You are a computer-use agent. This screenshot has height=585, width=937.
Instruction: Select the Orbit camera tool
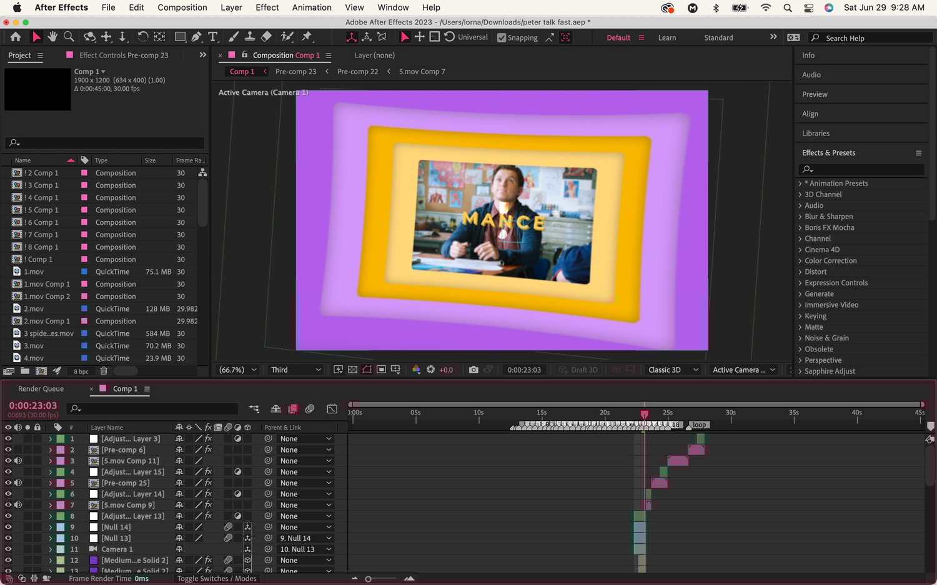(89, 37)
